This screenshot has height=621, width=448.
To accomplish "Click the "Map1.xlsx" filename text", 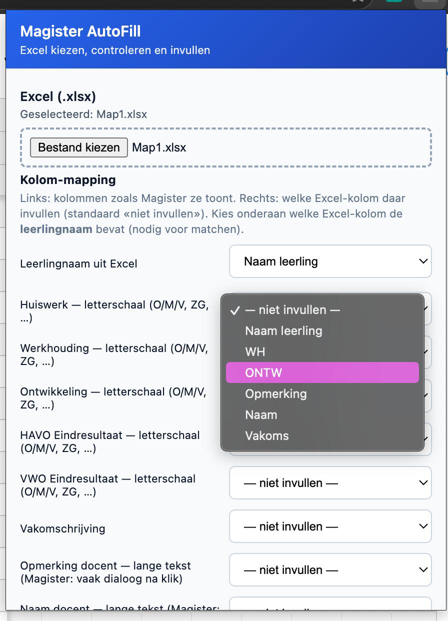I will (x=158, y=147).
